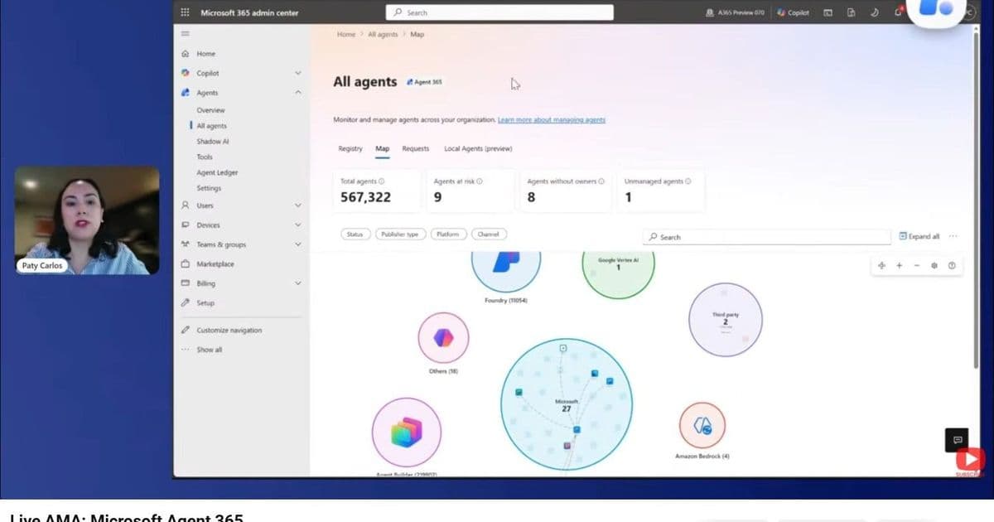Zoom in with the plus icon on the map
The height and width of the screenshot is (522, 994).
click(x=900, y=266)
